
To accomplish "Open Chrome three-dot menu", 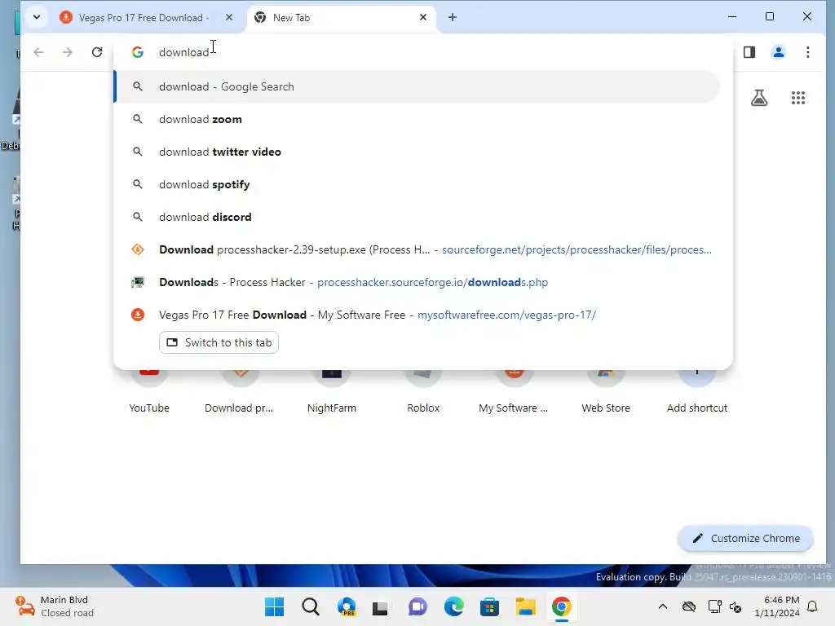I will (x=808, y=52).
